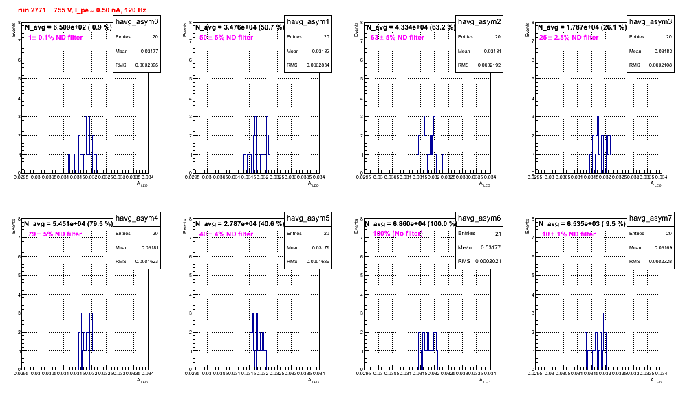Click the N_avg = 4.334e+04 (63.2 %) label

tap(411, 27)
